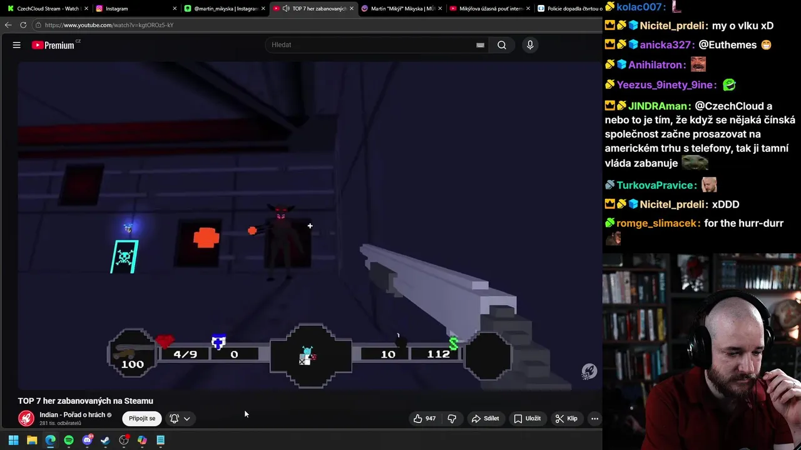Screen dimensions: 801x450
Task: Open the YouTube hamburger guide menu
Action: (x=17, y=45)
